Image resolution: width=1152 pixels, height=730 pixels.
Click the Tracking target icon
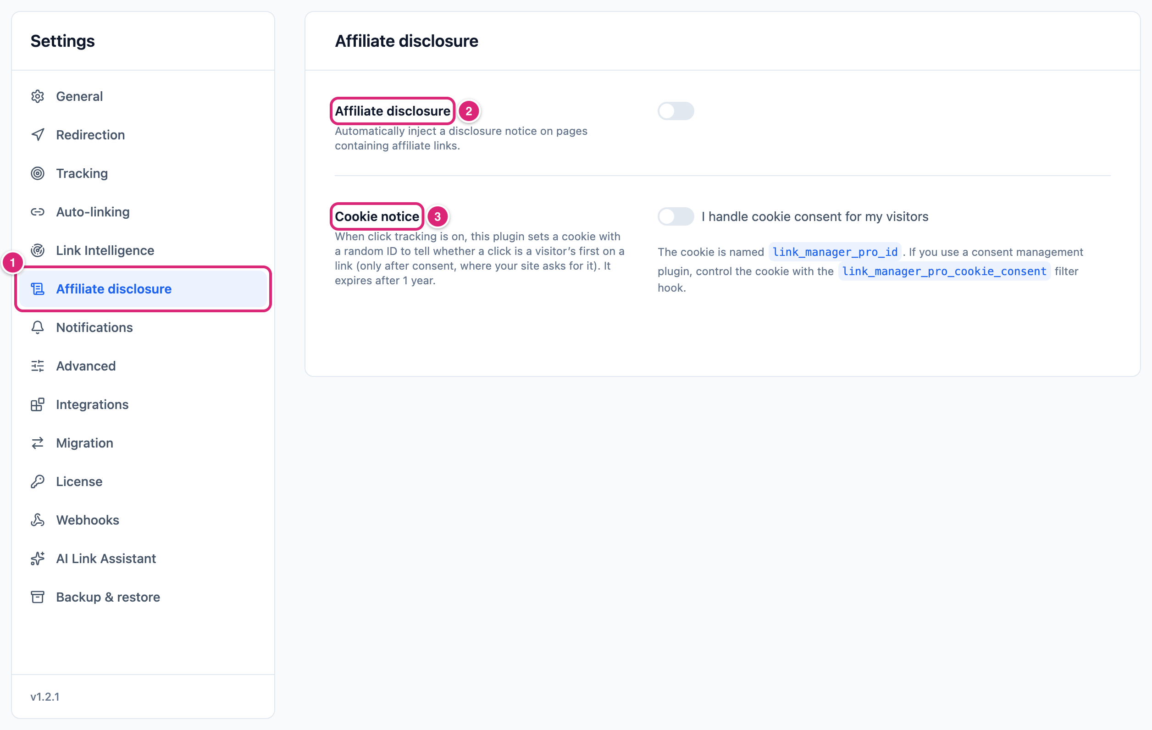(x=37, y=173)
